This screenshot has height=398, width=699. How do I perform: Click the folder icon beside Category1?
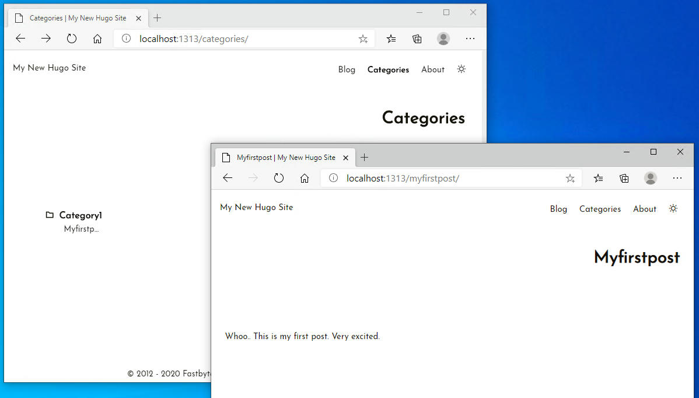click(x=50, y=215)
